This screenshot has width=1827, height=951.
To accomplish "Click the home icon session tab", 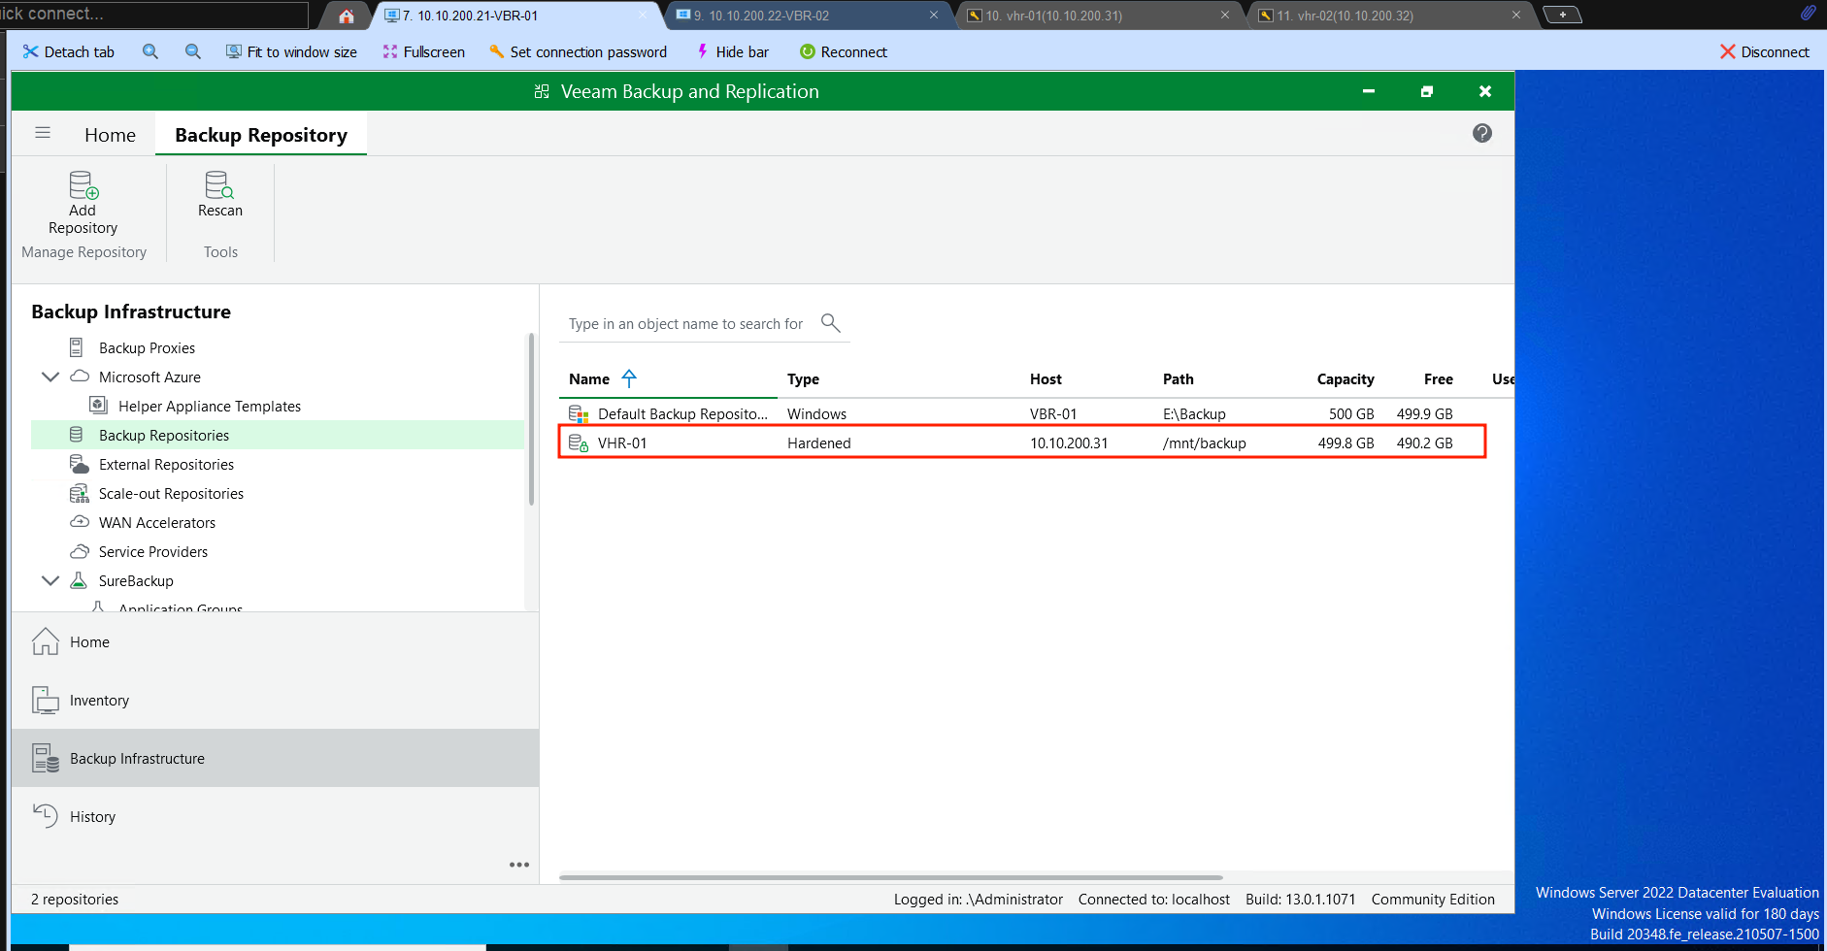I will [346, 16].
